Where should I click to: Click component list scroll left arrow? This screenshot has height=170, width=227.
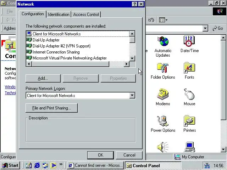pos(29,64)
